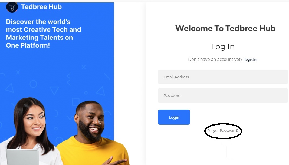Click the blue Login button
This screenshot has height=165, width=289.
(174, 117)
